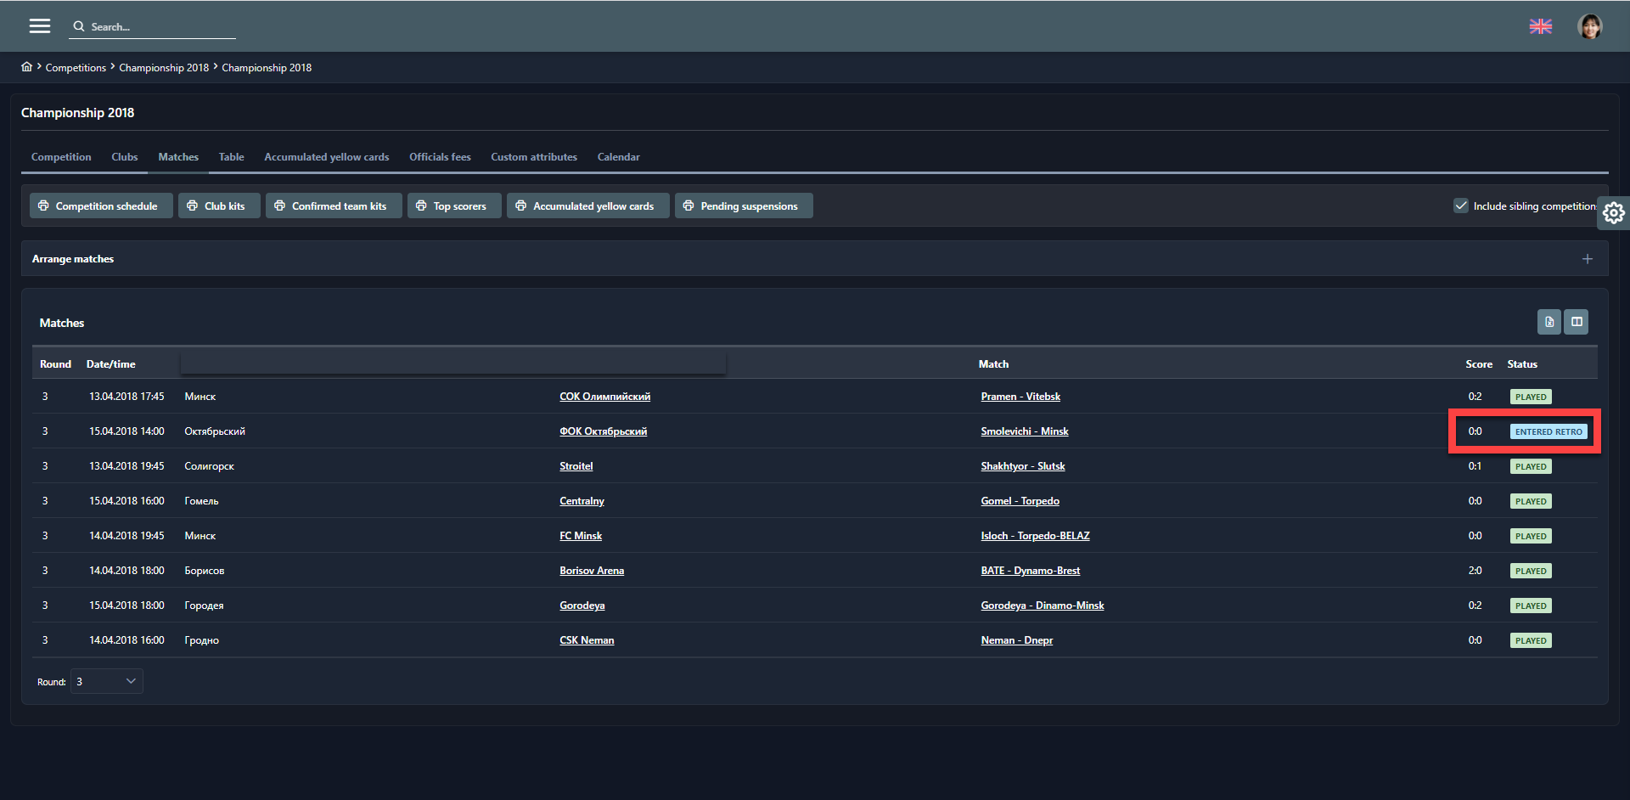Expand the Arrange matches panel
Screen dimensions: 1630x800
tap(1587, 259)
